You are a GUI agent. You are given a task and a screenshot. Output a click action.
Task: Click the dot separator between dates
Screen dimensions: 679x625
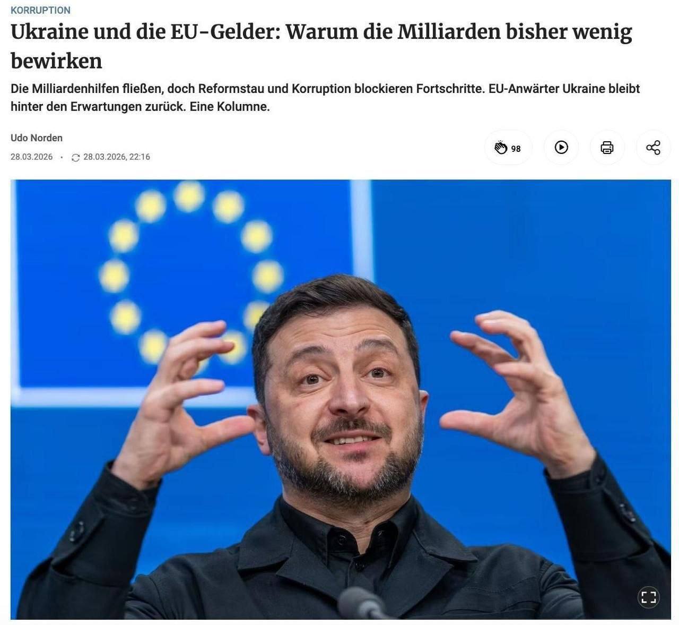62,157
